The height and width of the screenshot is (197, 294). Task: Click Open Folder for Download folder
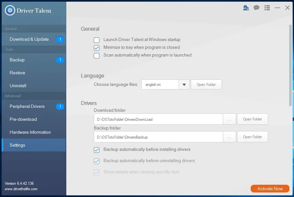tap(252, 119)
